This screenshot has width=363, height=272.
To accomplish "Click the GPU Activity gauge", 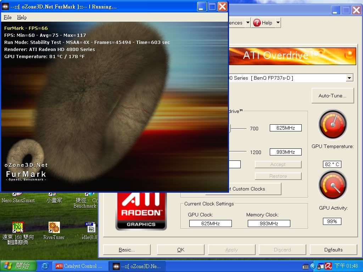I will (333, 185).
